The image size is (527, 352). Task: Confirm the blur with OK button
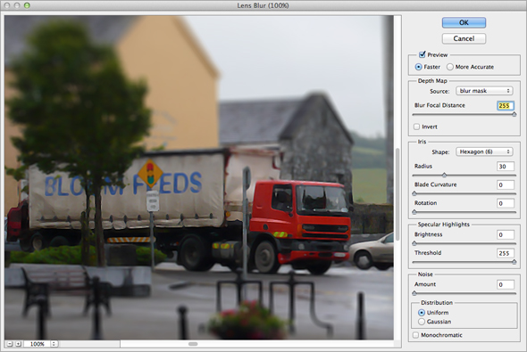click(x=464, y=22)
